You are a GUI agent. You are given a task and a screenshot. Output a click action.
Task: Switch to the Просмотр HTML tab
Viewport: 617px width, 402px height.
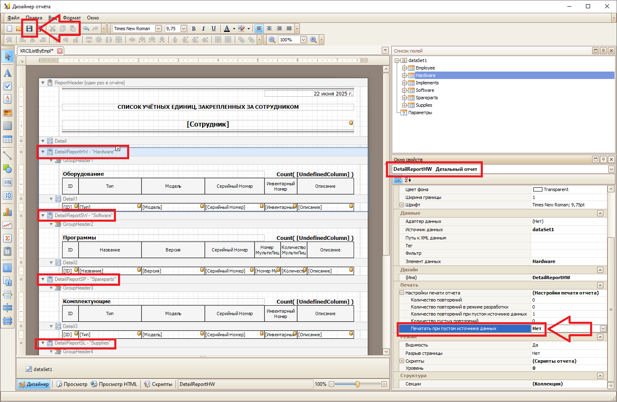click(x=114, y=384)
